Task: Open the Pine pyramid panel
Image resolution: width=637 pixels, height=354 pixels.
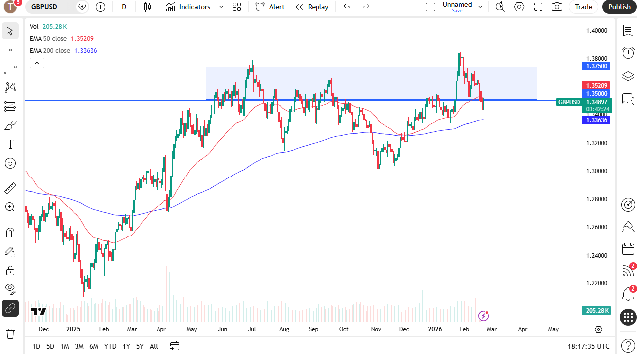Action: tap(628, 227)
